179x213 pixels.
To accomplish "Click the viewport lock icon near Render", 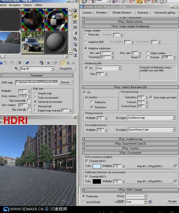I will [150, 202].
